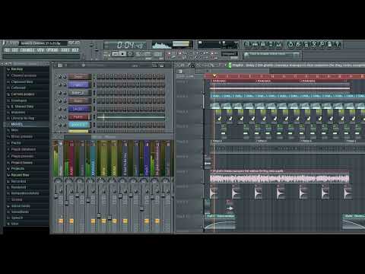Click the project info icon left of help
The image size is (365, 274).
[x=329, y=45]
